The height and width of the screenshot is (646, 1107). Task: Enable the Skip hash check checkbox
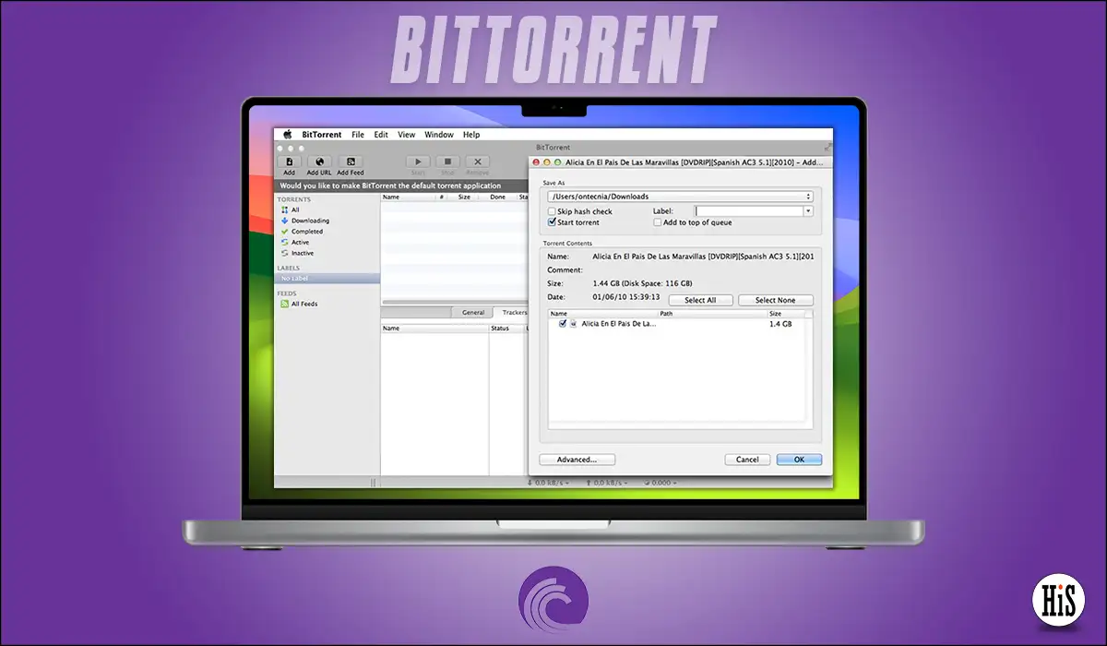[551, 212]
